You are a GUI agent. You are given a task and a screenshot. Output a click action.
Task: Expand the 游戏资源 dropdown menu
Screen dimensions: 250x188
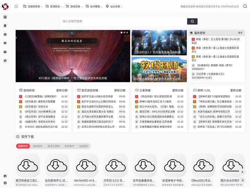click(74, 6)
